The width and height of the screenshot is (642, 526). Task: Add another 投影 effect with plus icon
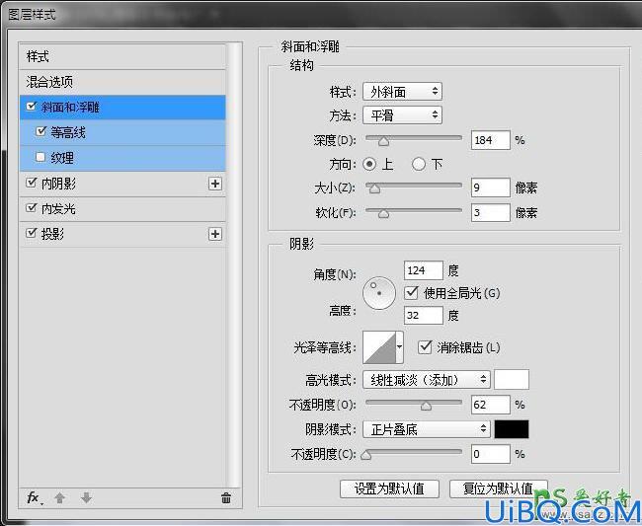pyautogui.click(x=215, y=234)
